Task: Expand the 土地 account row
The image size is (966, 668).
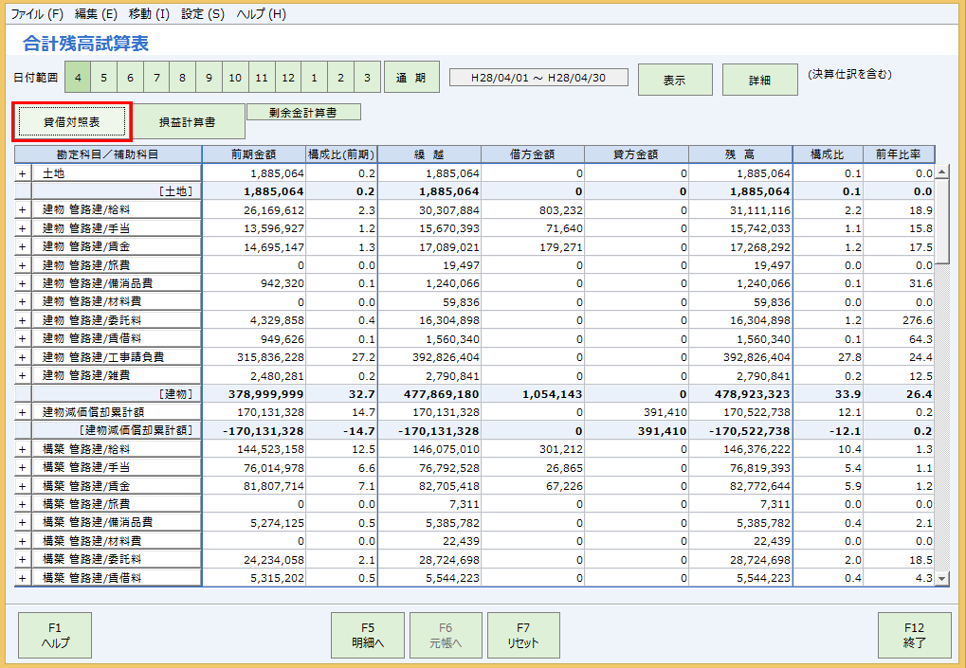Action: 24,172
